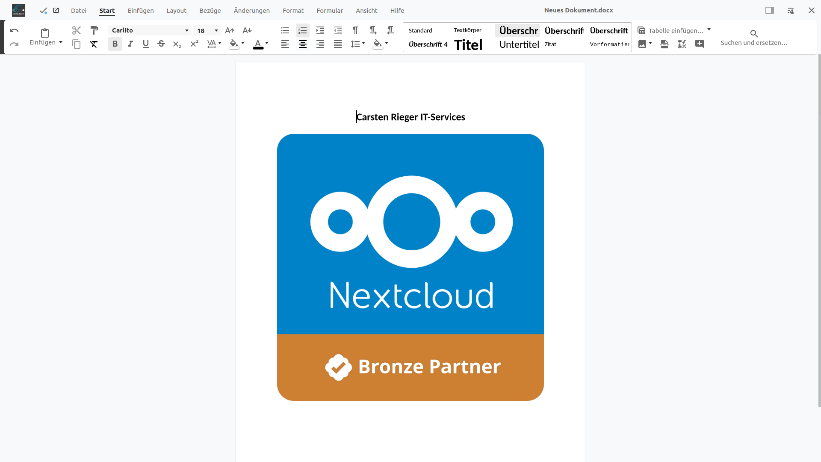Open document in new window icon
The height and width of the screenshot is (462, 821).
[x=56, y=10]
